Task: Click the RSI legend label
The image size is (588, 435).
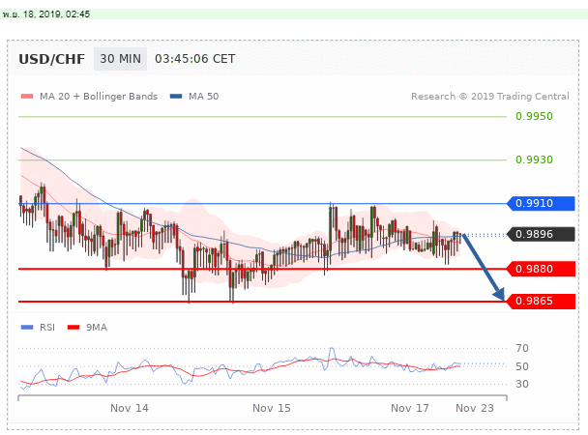Action: click(x=47, y=328)
